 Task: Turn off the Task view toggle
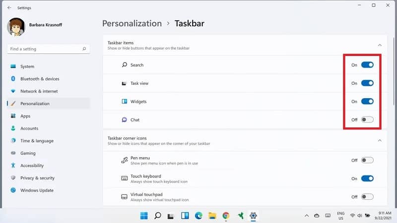(367, 83)
